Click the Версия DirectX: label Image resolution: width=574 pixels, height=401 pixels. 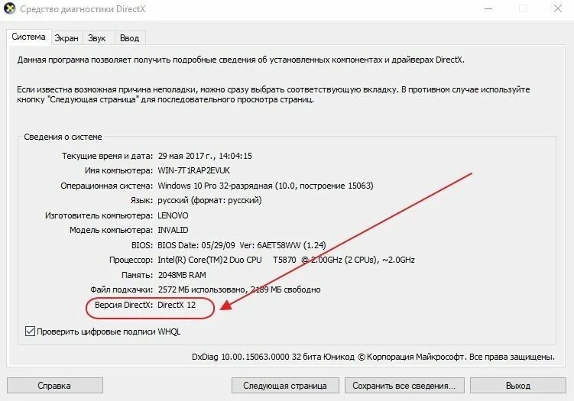124,305
